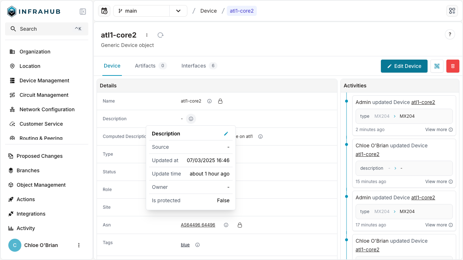The image size is (463, 260).
Task: Expand Device Management in the sidebar
Action: click(44, 81)
